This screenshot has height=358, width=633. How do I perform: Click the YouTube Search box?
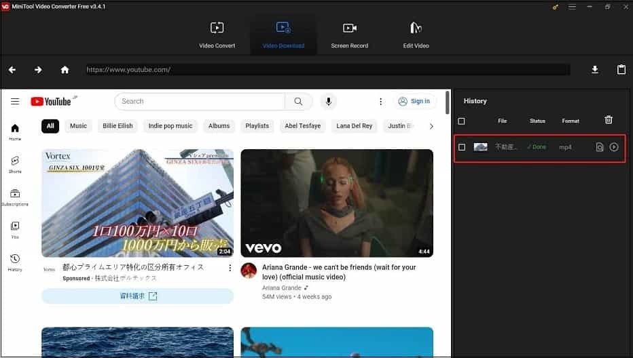[x=200, y=101]
